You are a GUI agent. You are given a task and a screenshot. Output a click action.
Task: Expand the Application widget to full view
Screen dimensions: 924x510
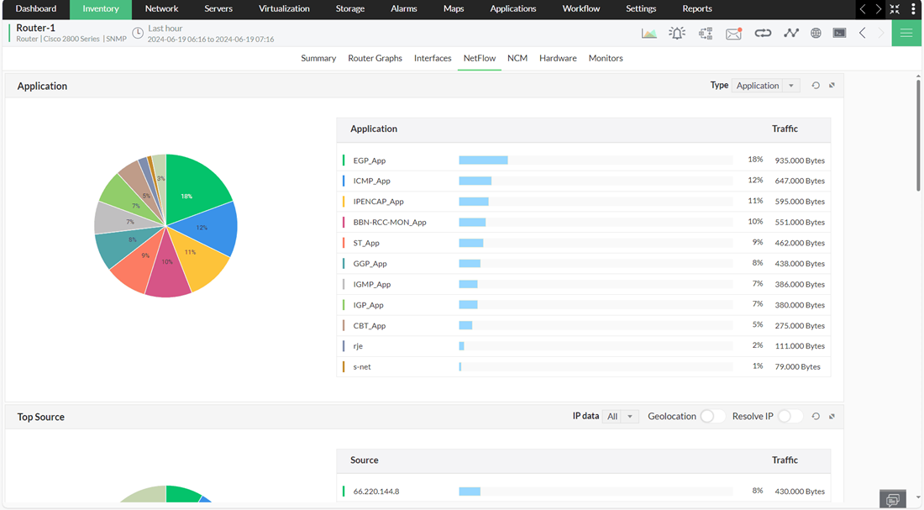832,86
